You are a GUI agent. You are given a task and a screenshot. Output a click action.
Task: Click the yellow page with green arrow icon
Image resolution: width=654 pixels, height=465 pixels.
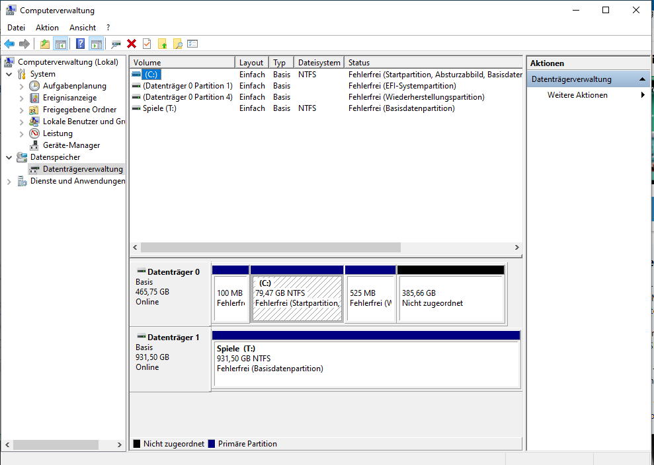pos(162,44)
